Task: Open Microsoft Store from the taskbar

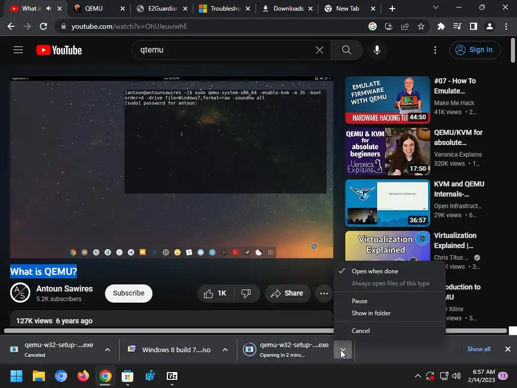Action: tap(128, 376)
